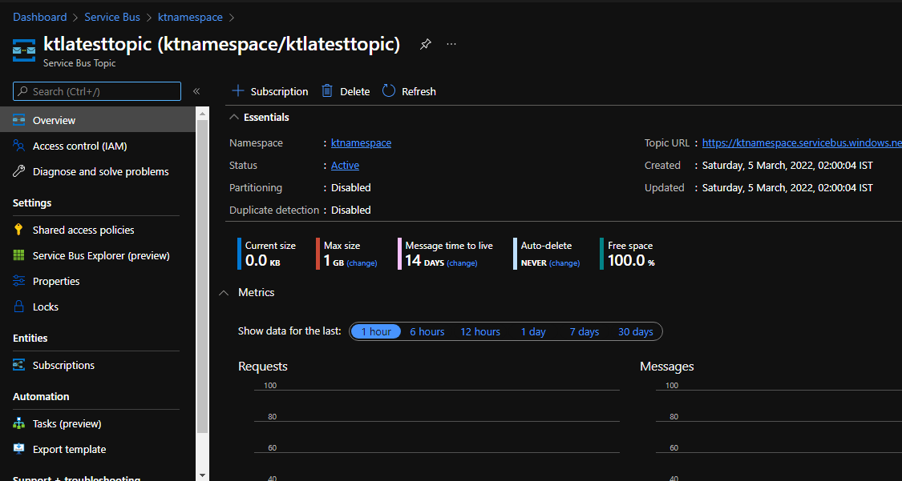The height and width of the screenshot is (481, 902).
Task: Collapse the left sidebar menu
Action: point(196,91)
